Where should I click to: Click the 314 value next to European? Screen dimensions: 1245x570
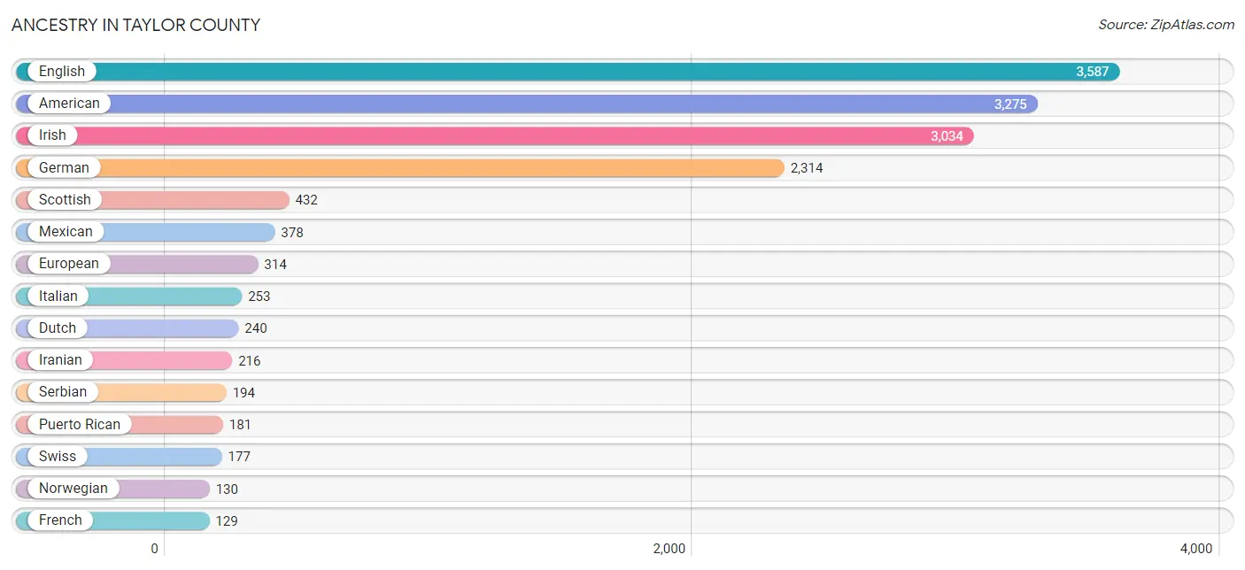pos(275,264)
